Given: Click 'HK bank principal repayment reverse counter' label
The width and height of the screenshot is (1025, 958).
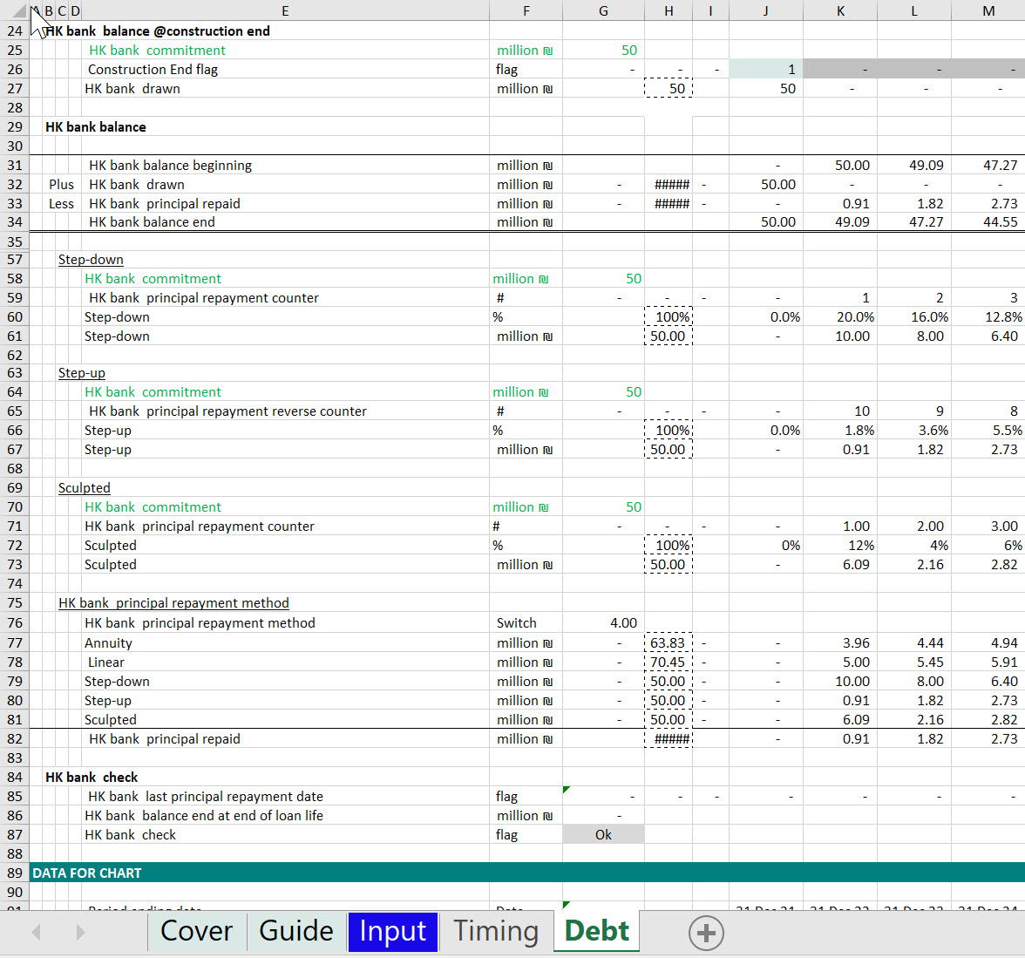Looking at the screenshot, I should click(227, 411).
